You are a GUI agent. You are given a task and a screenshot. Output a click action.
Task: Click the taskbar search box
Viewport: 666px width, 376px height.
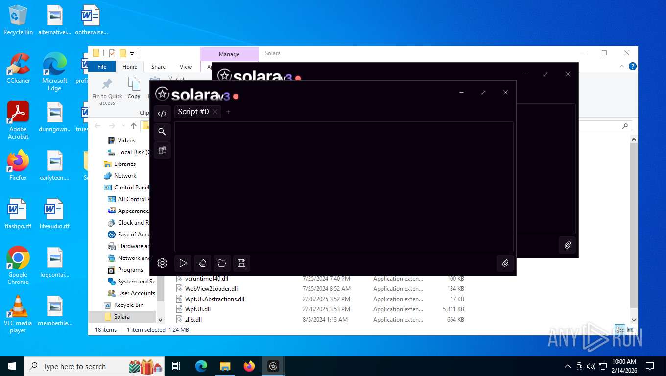point(95,366)
